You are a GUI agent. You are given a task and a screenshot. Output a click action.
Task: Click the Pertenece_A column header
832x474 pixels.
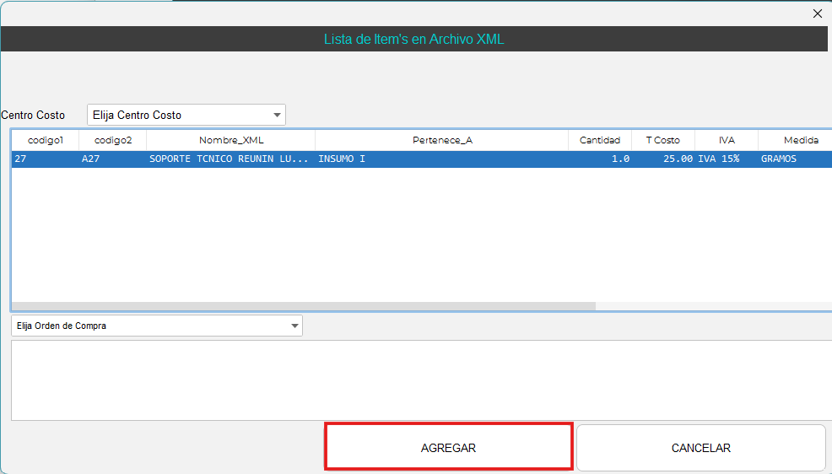click(x=442, y=140)
